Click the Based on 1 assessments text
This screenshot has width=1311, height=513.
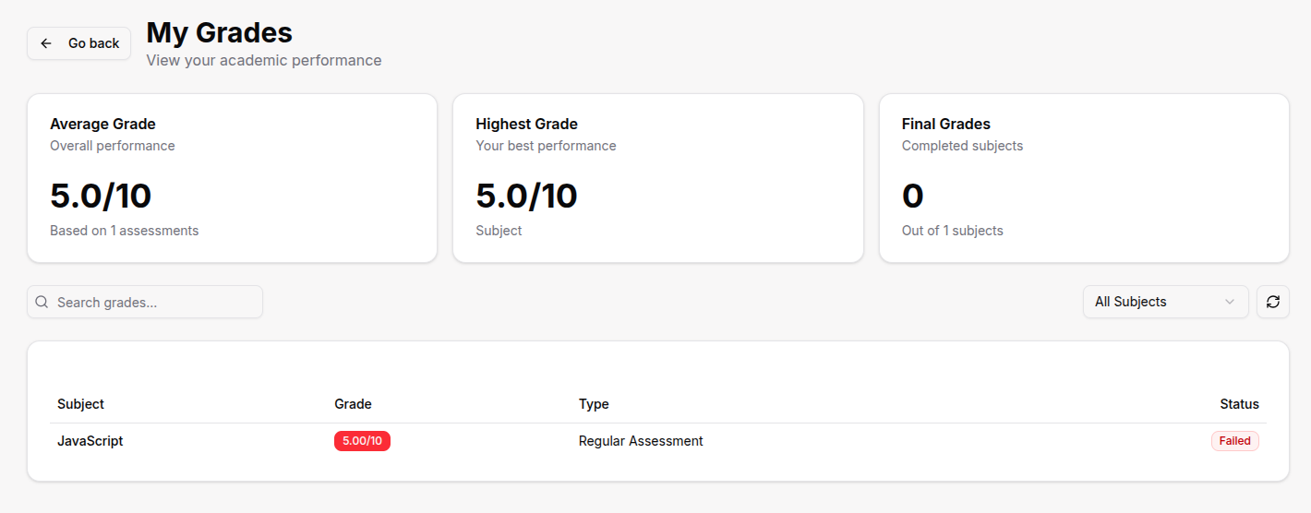pos(124,231)
